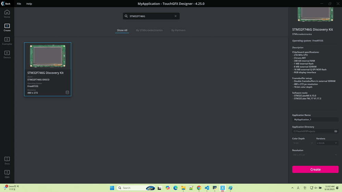Image resolution: width=342 pixels, height=192 pixels.
Task: Click the 216 MHz CPU specification line
Action: pos(300,55)
